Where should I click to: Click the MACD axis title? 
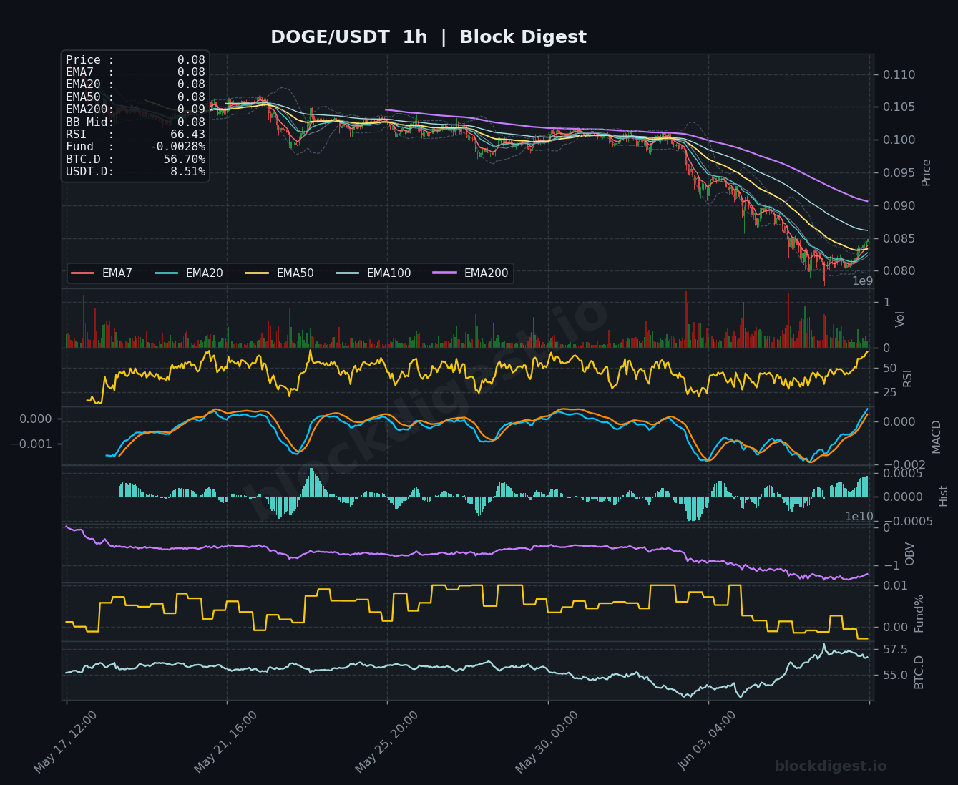coord(936,437)
